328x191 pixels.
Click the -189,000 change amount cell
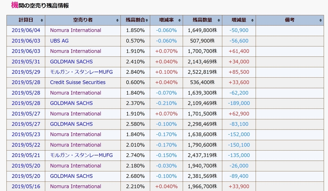(x=239, y=103)
